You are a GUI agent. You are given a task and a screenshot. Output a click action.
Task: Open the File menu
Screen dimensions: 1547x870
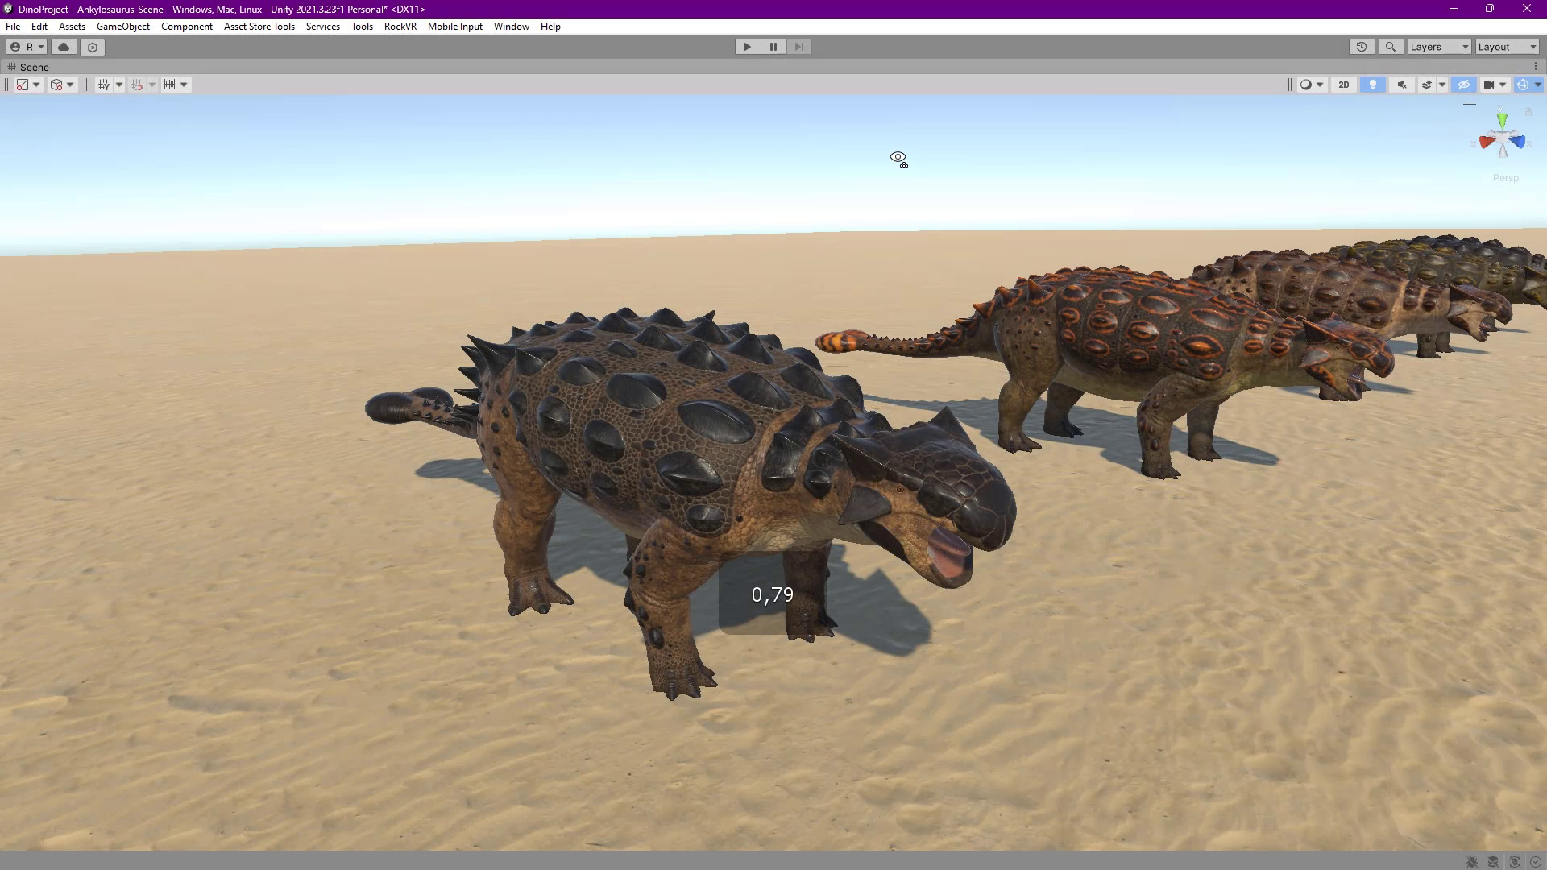[x=13, y=27]
